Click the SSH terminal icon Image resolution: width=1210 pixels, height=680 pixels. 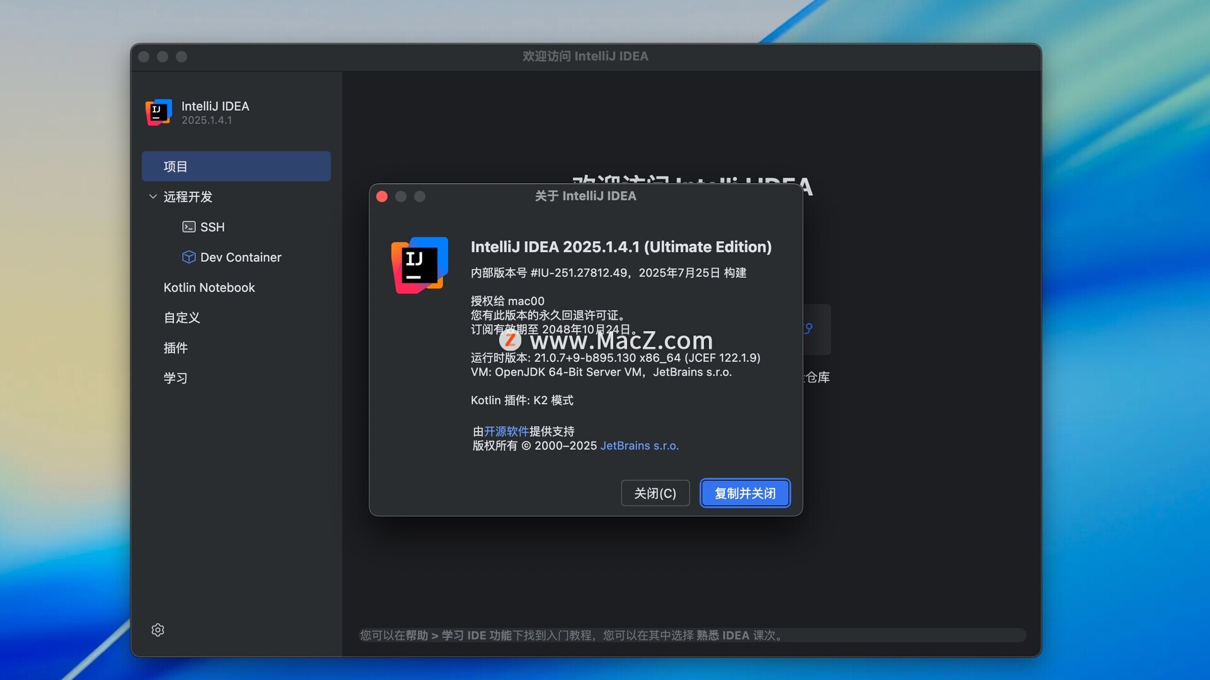coord(188,227)
